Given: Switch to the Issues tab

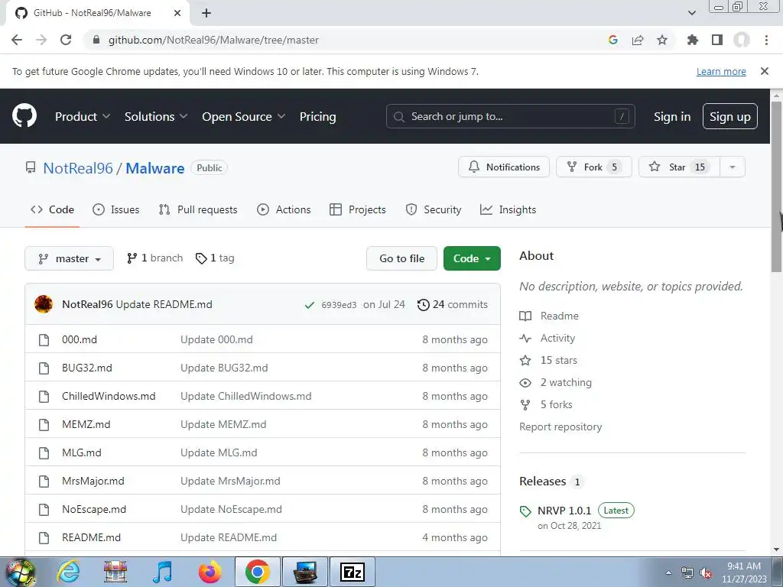Looking at the screenshot, I should click(x=116, y=209).
